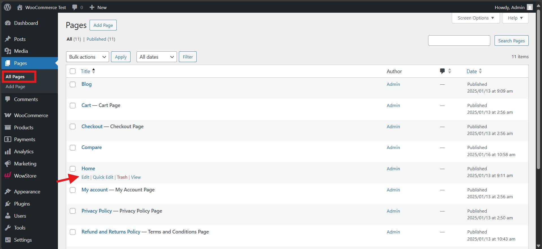Select the Checkout page checkbox

[x=73, y=126]
